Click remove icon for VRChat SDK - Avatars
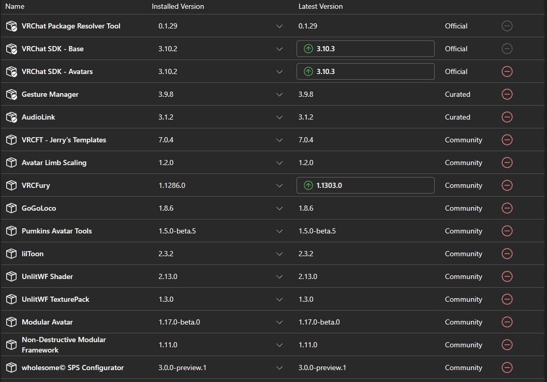This screenshot has height=382, width=547. tap(507, 71)
